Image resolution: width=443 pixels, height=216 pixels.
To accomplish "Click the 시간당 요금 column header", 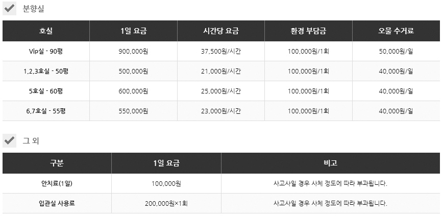I will (221, 31).
